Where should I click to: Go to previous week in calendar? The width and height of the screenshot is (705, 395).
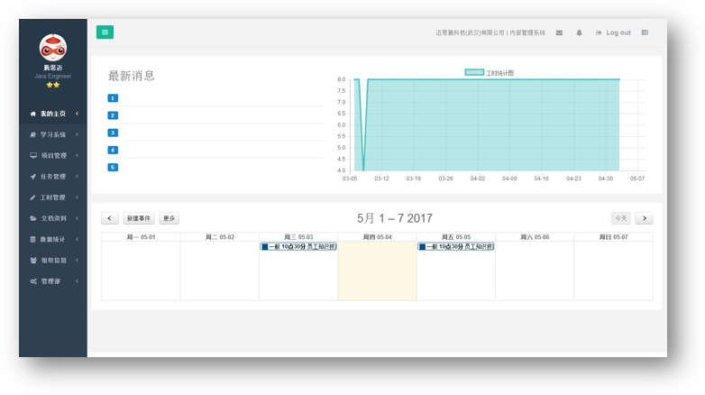coord(109,218)
